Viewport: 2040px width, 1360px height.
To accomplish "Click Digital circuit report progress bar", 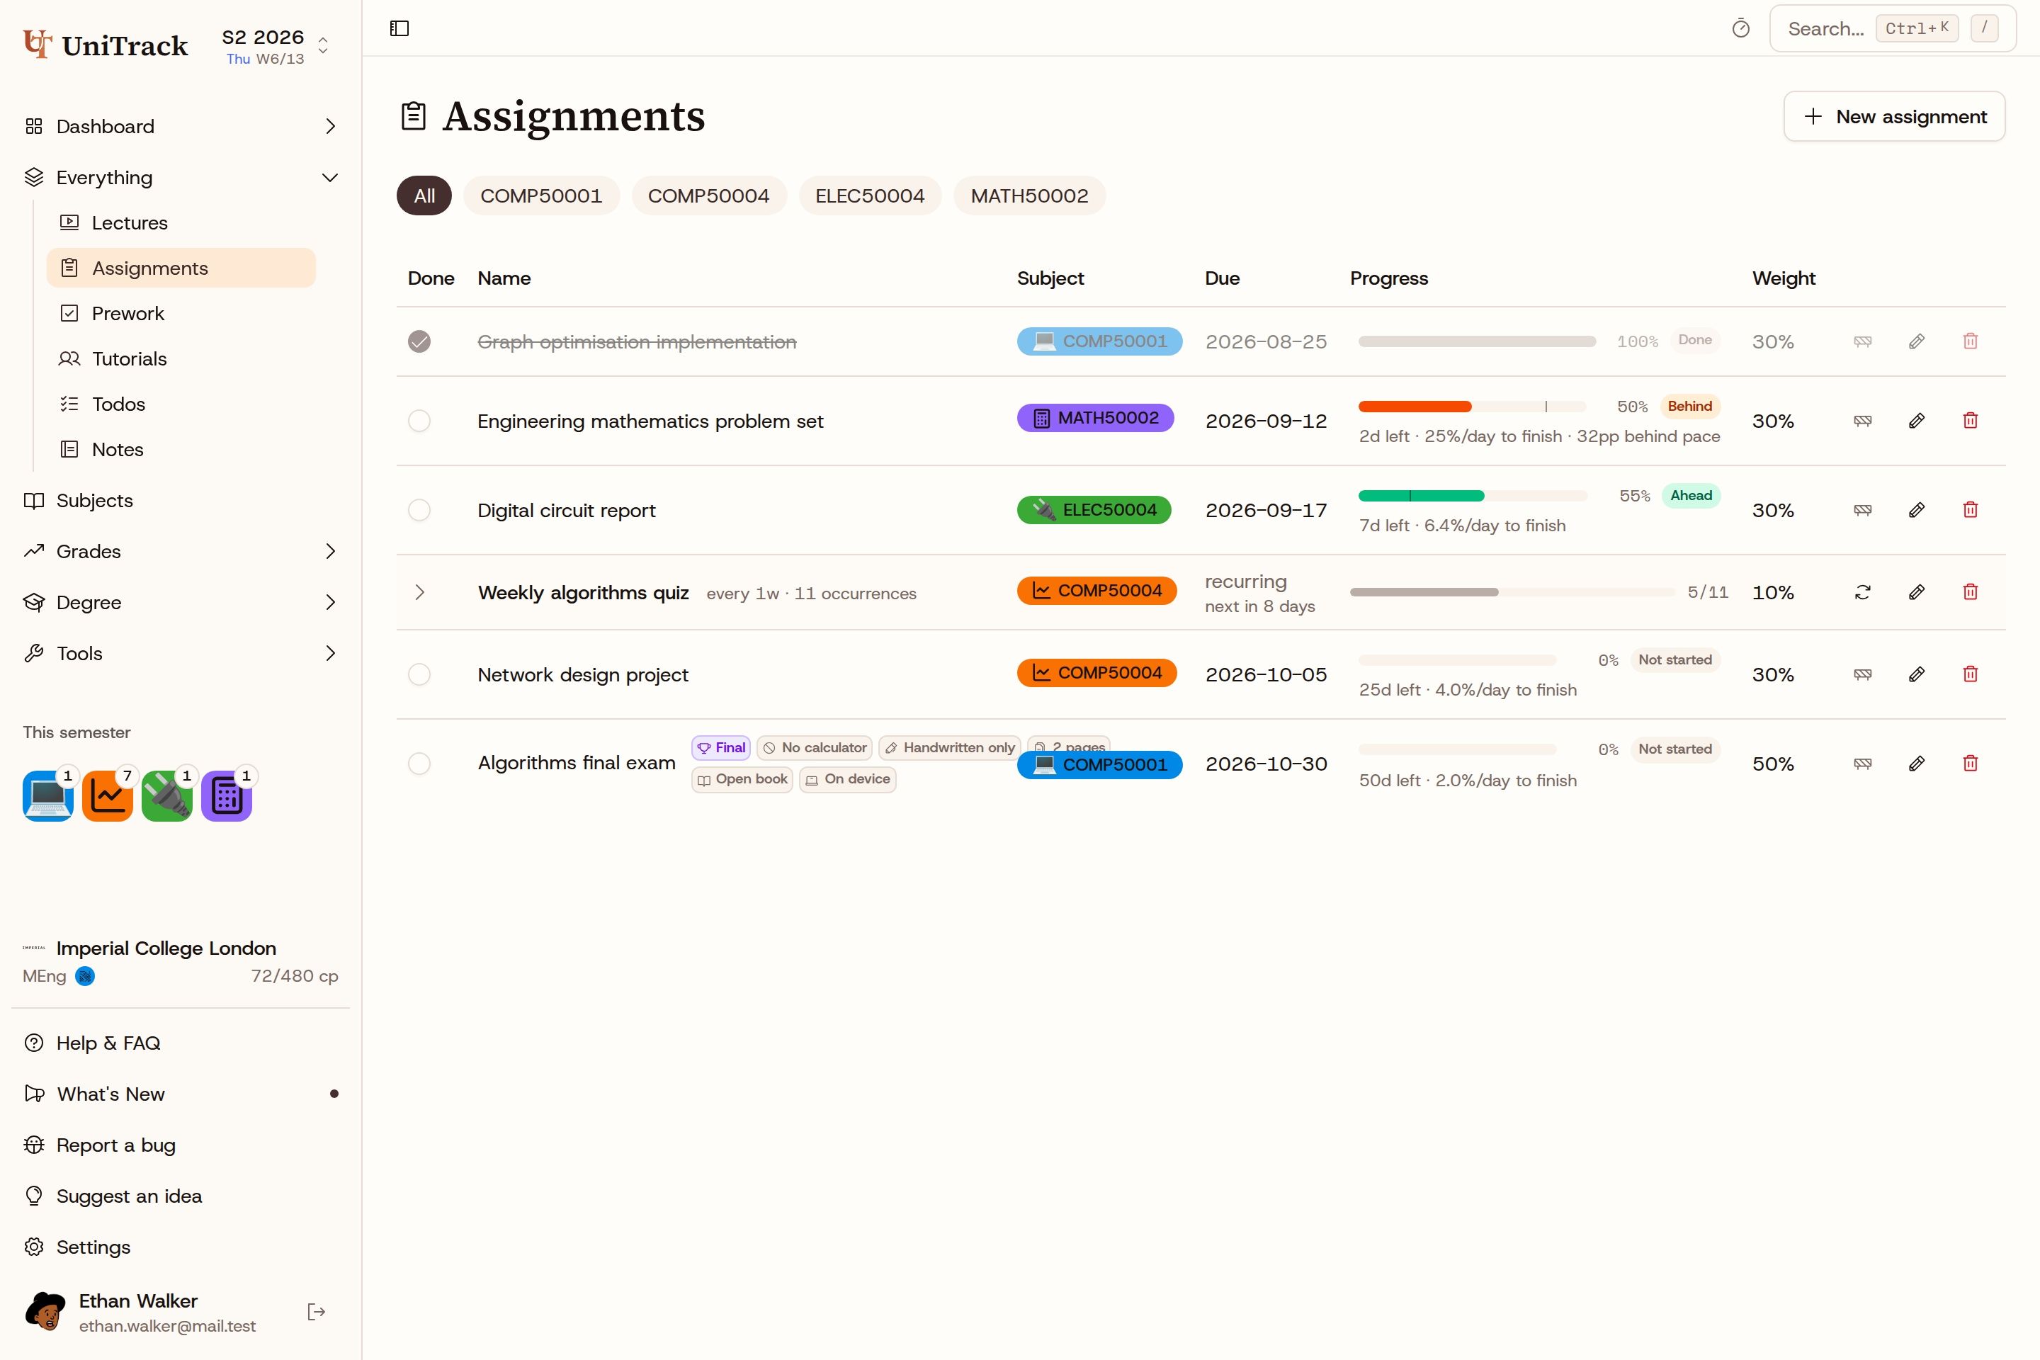I will coord(1473,496).
